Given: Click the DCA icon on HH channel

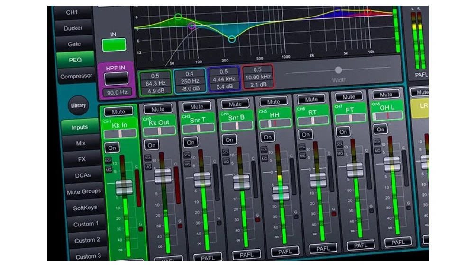Looking at the screenshot, I should pyautogui.click(x=264, y=149).
